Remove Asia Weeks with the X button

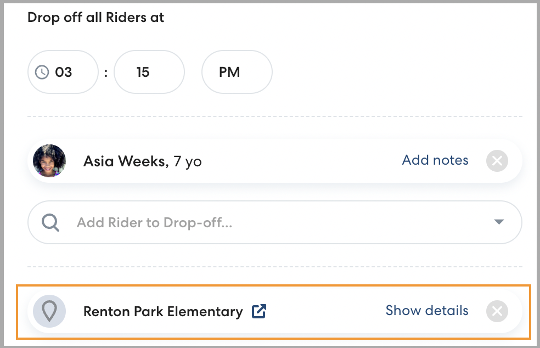pyautogui.click(x=497, y=161)
